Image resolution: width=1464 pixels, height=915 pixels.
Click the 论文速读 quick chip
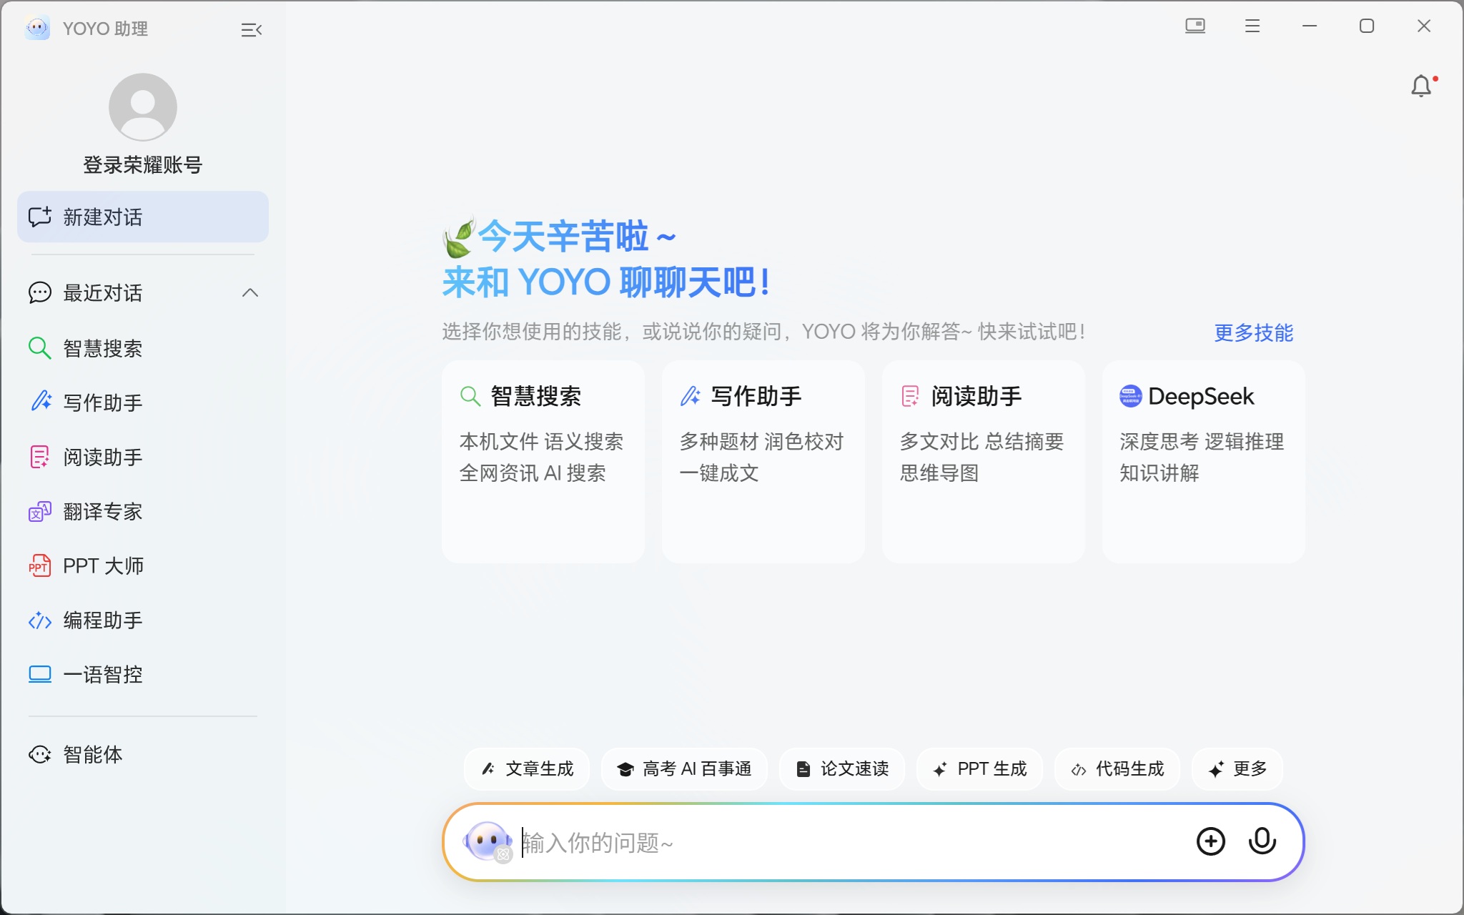[842, 769]
